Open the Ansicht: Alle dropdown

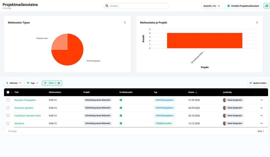click(212, 6)
